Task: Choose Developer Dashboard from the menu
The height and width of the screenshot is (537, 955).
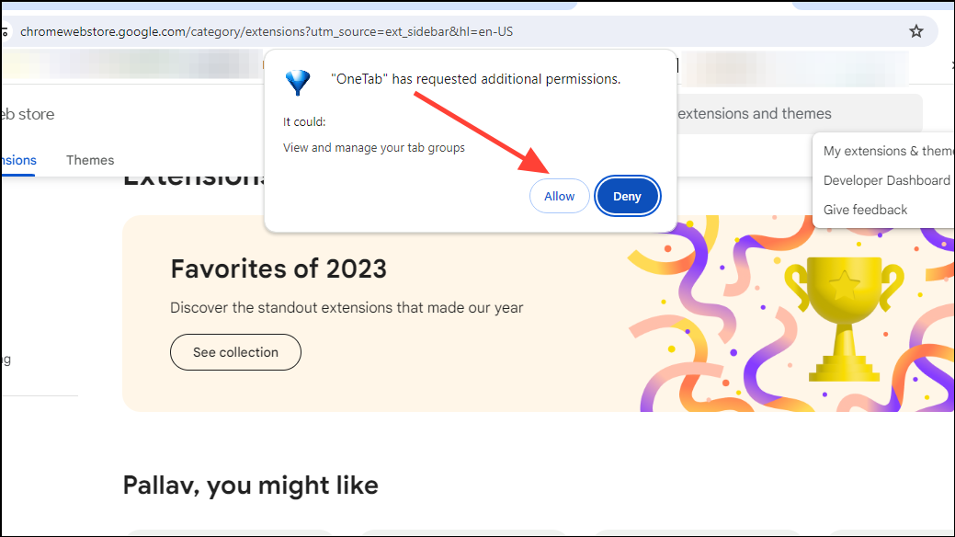Action: point(887,180)
